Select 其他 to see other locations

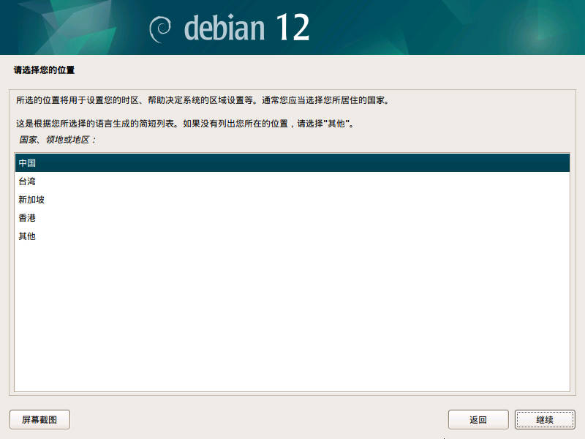click(28, 236)
